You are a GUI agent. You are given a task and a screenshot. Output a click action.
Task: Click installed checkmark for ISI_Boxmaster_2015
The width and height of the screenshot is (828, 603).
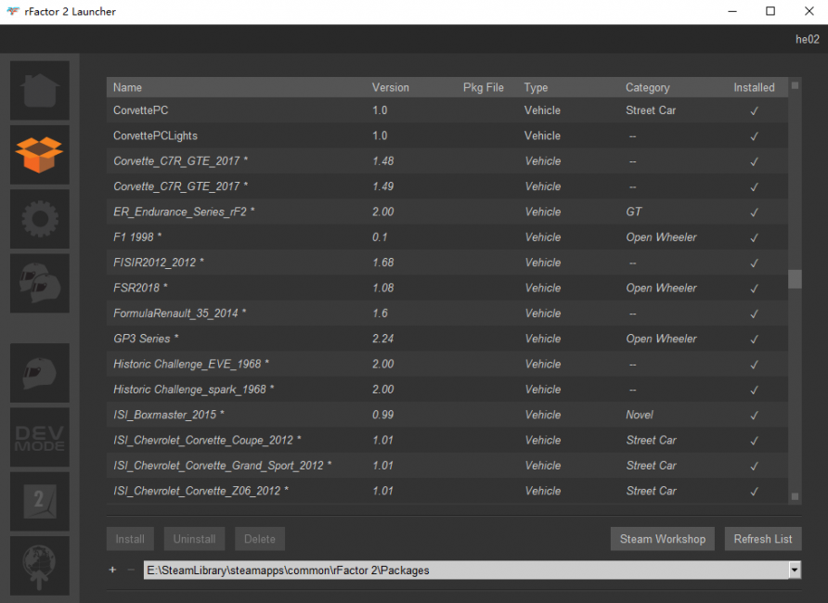pyautogui.click(x=754, y=416)
